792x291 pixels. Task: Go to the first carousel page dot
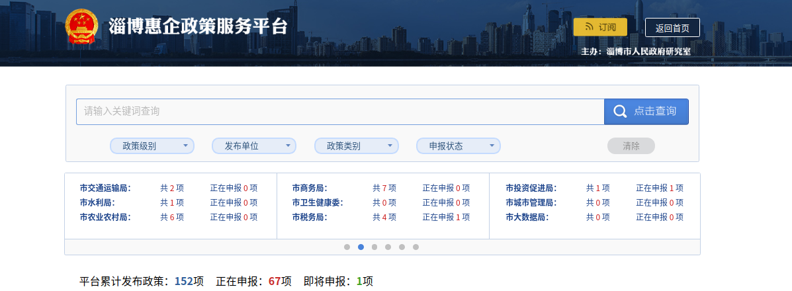pyautogui.click(x=347, y=247)
